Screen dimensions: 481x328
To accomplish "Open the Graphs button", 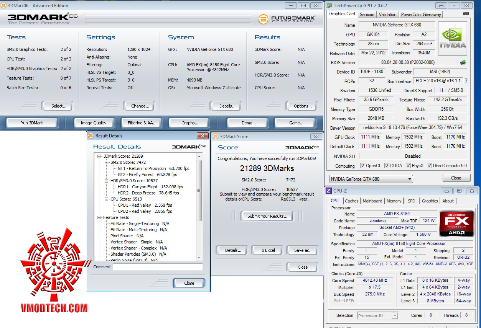I will (189, 123).
